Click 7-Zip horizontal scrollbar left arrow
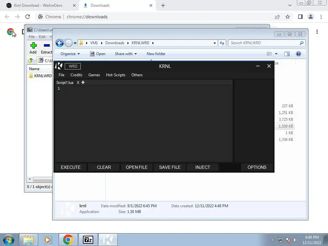The width and height of the screenshot is (328, 246). (x=30, y=179)
